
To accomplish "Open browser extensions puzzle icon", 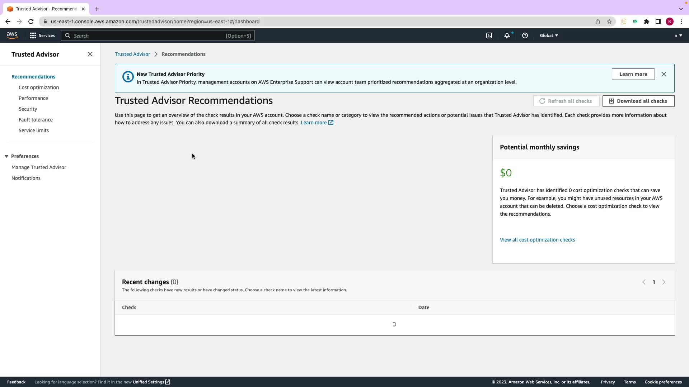I will [x=646, y=21].
